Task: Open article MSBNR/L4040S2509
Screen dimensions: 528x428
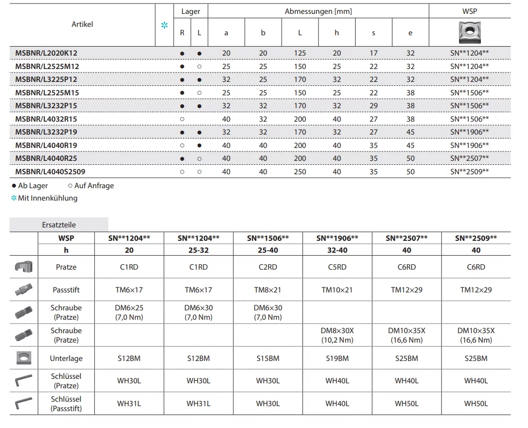Action: point(50,172)
